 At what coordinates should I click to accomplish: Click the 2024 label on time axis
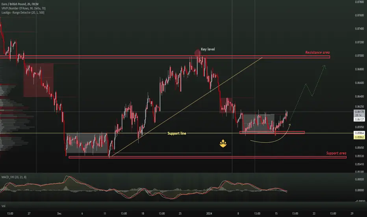pos(209,213)
